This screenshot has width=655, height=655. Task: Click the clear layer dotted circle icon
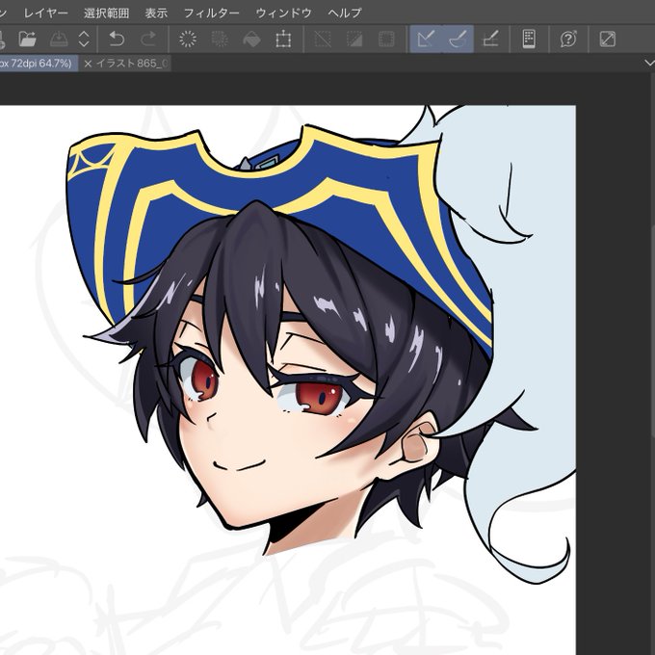(x=188, y=39)
